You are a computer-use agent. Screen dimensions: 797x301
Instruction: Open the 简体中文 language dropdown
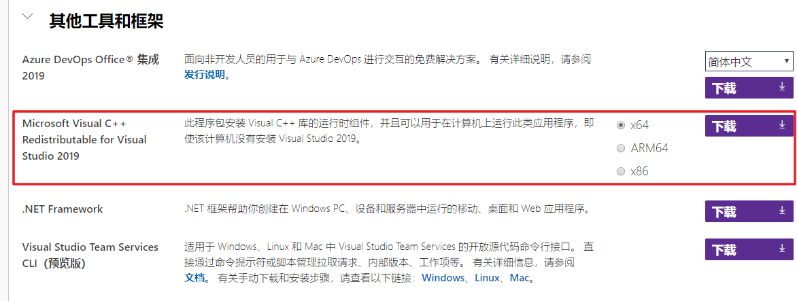(x=749, y=62)
